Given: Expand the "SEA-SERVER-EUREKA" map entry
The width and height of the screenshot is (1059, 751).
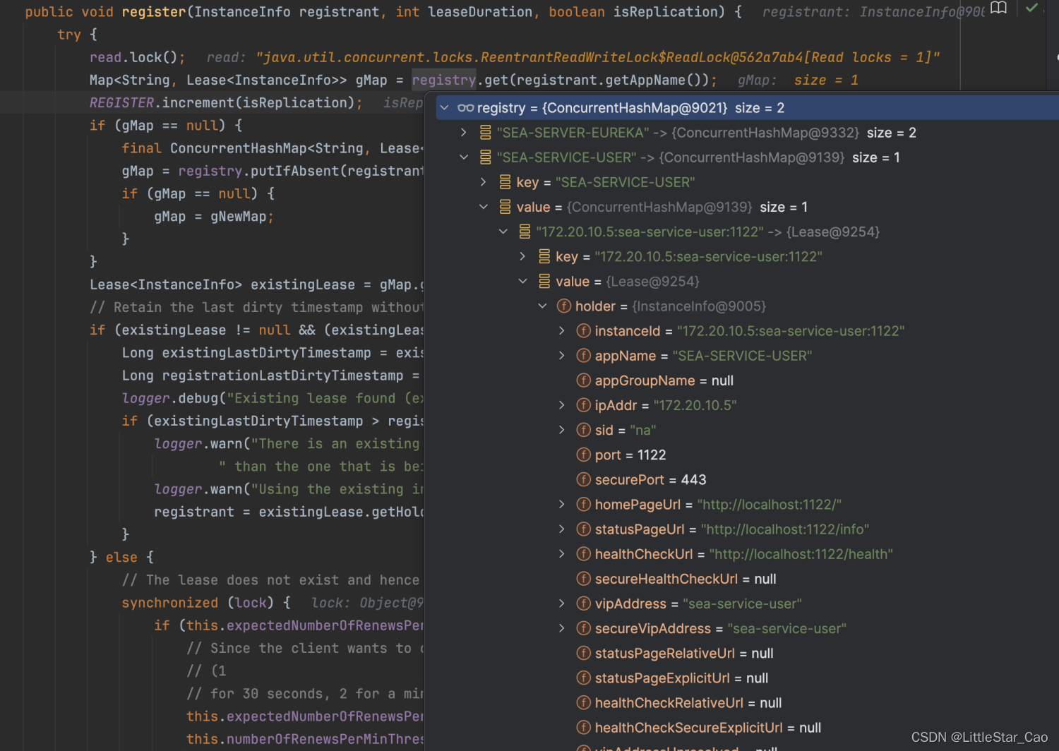Looking at the screenshot, I should tap(464, 133).
